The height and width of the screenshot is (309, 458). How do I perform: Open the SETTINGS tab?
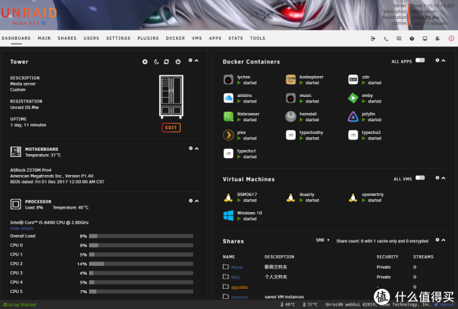(x=118, y=38)
